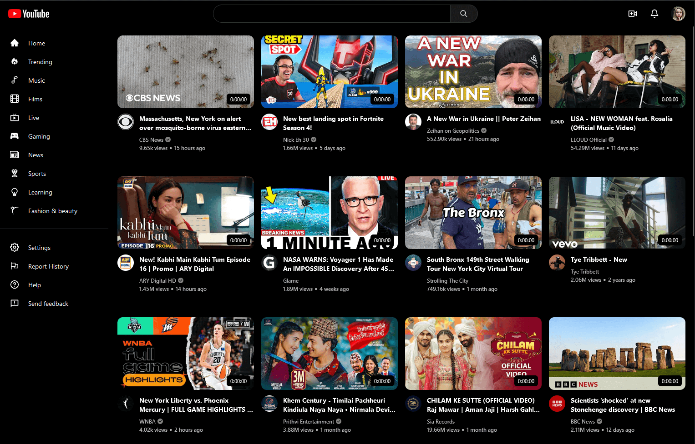
Task: Click the Send feedback exclamation icon
Action: click(15, 304)
